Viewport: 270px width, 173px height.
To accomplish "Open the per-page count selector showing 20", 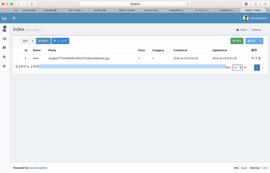I will [237, 68].
